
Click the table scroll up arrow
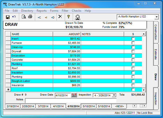point(144,34)
